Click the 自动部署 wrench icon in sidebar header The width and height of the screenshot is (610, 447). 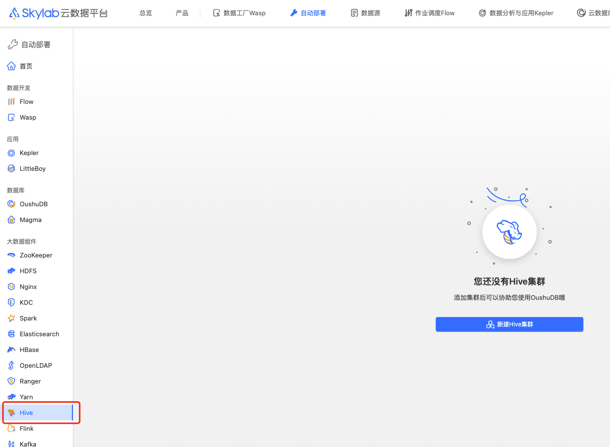coord(13,45)
